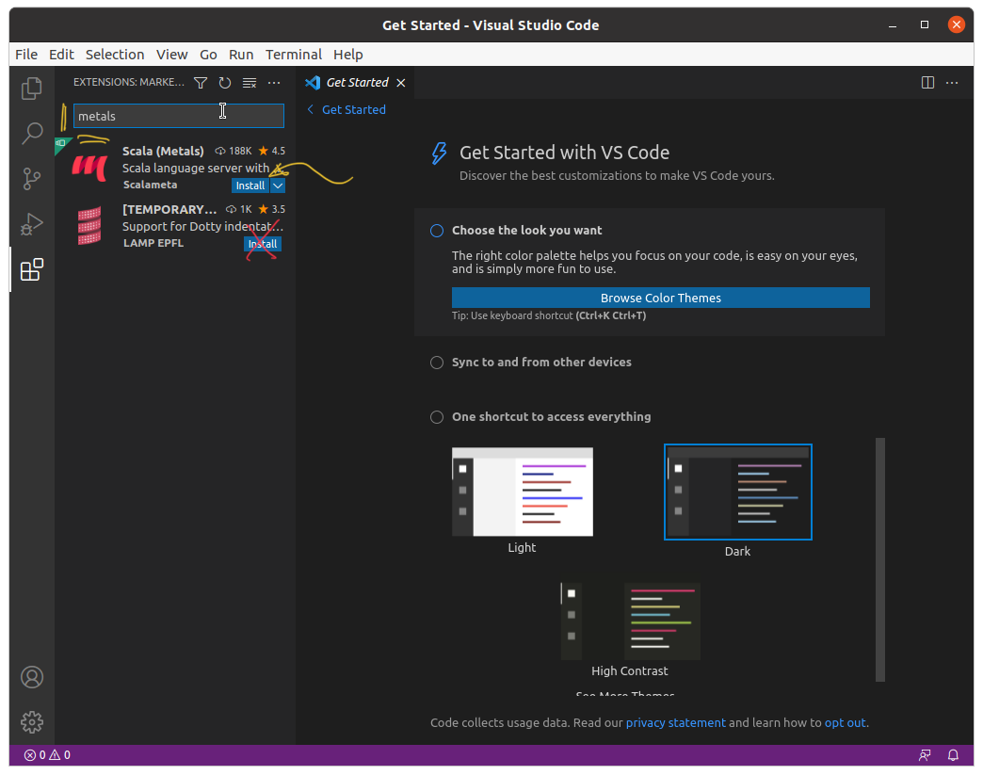Click the Browse Color Themes button
Screen dimensions: 983x775
tap(660, 299)
